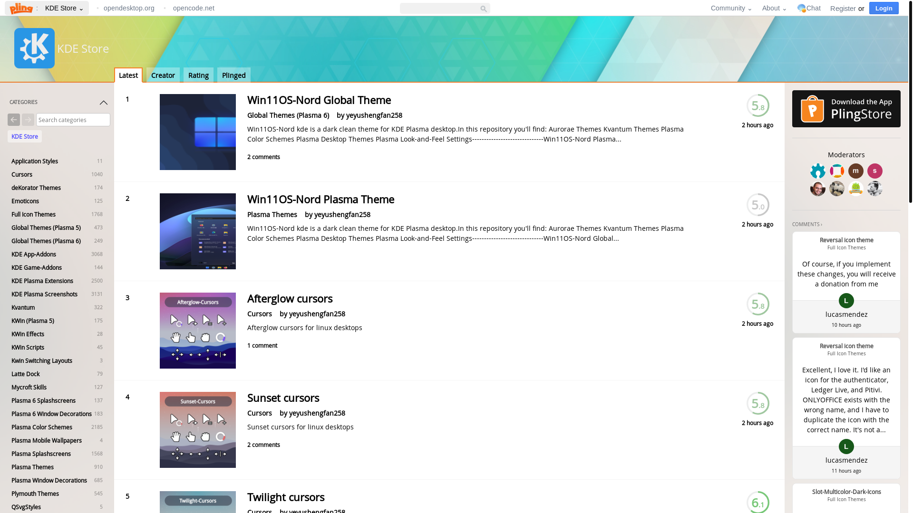The width and height of the screenshot is (913, 513).
Task: Click the Login button
Action: pos(884,8)
